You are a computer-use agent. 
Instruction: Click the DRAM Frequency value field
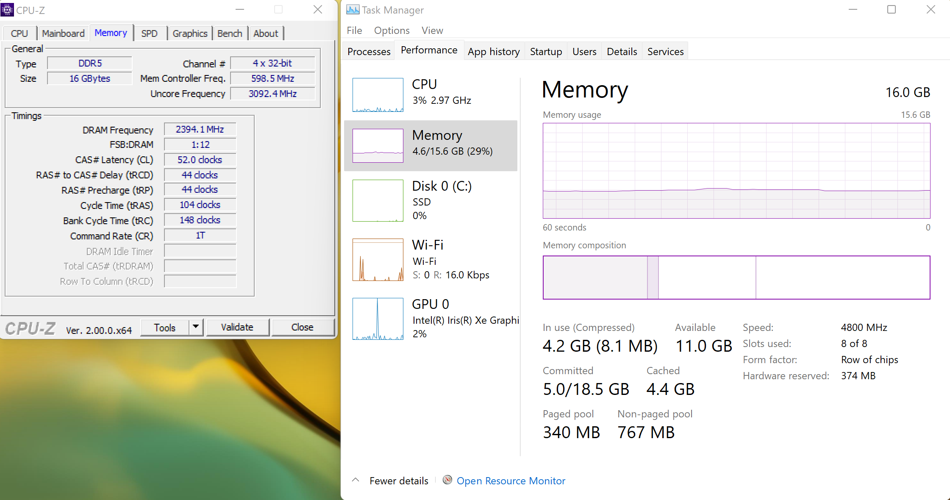pos(200,129)
